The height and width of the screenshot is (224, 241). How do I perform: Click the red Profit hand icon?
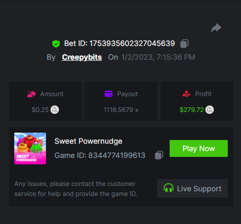click(x=187, y=94)
